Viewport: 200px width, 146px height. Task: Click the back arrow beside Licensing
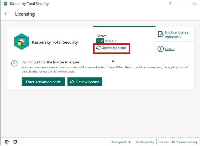point(7,14)
